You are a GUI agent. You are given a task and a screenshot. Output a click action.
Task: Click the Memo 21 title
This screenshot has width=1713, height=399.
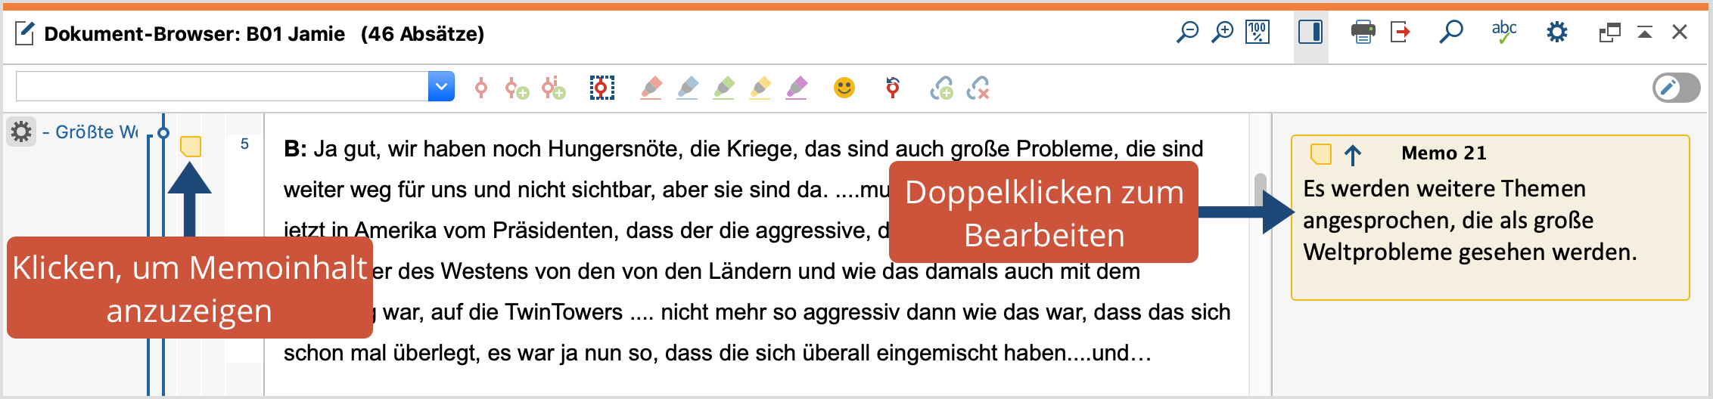coord(1444,153)
